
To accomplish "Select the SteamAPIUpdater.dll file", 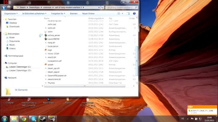I will pyautogui.click(x=57, y=76).
